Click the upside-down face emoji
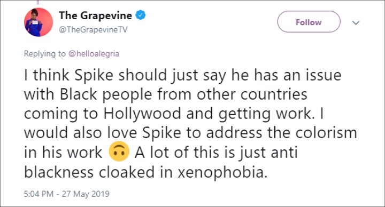 [119, 152]
